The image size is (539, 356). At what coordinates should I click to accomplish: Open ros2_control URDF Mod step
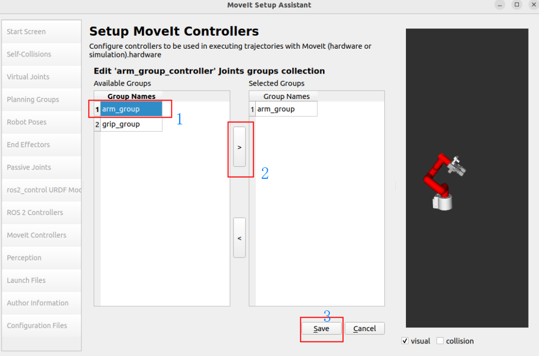41,190
